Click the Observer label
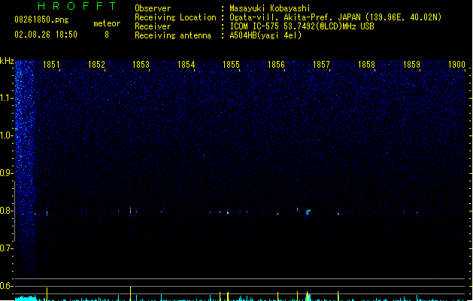 [153, 8]
